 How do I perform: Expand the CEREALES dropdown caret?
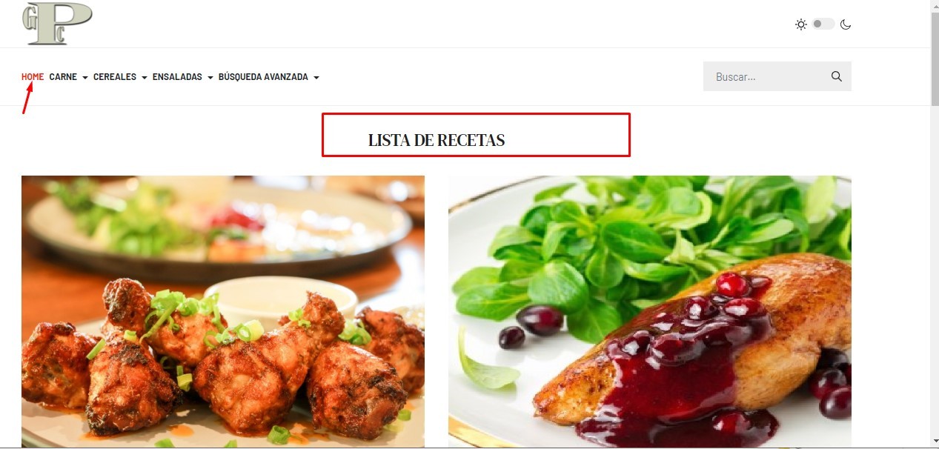tap(145, 78)
